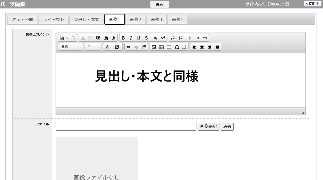Open the special character (Omega) picker
Image resolution: width=323 pixels, height=180 pixels.
click(x=177, y=47)
